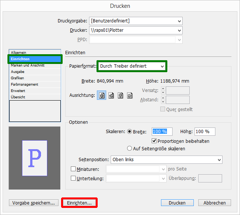Click the Drucken button
Viewport: 240px width, 215px height.
click(x=177, y=203)
